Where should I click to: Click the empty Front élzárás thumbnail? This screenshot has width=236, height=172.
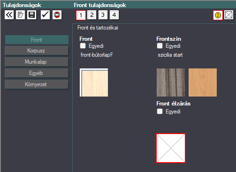pos(171,148)
